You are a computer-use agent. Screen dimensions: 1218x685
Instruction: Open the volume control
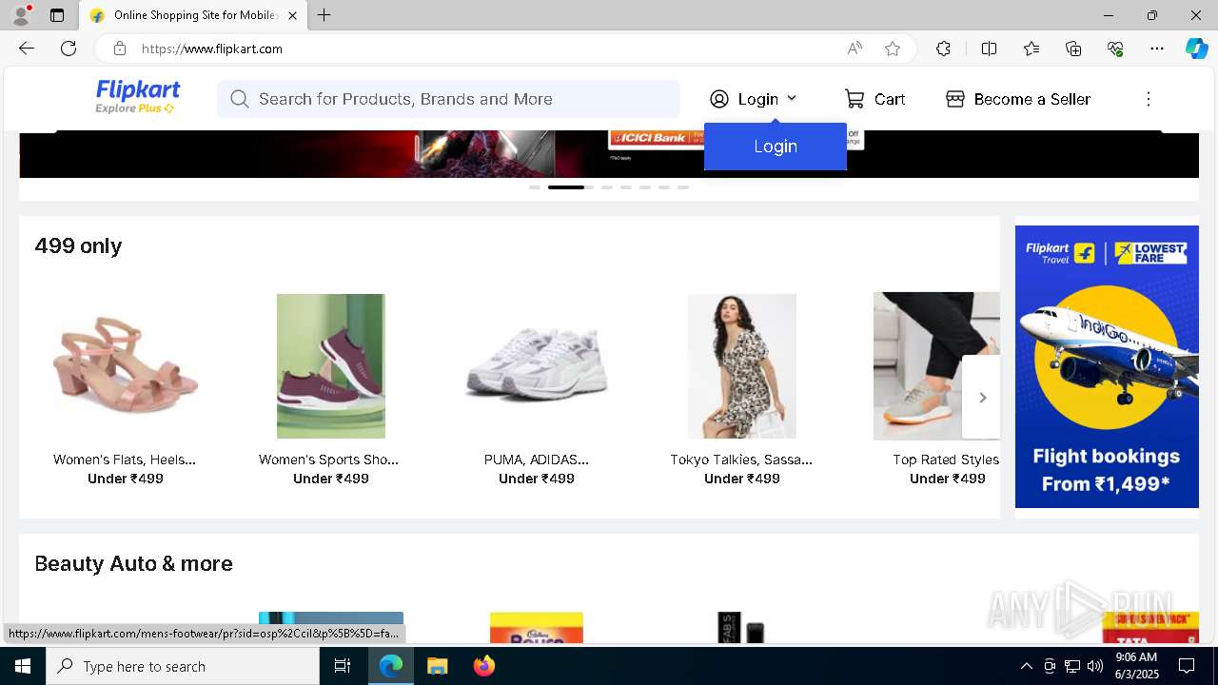tap(1095, 666)
